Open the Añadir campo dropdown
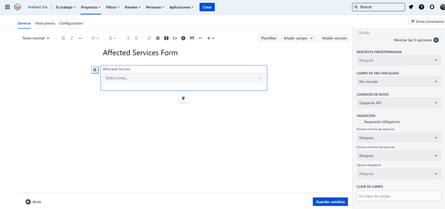 [x=299, y=38]
